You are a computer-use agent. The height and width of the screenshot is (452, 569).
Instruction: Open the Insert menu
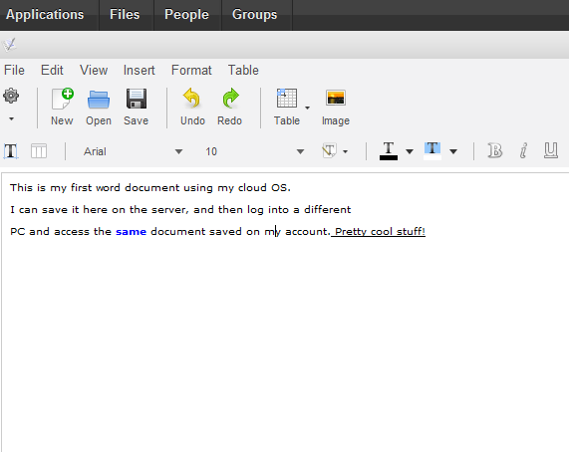[139, 70]
